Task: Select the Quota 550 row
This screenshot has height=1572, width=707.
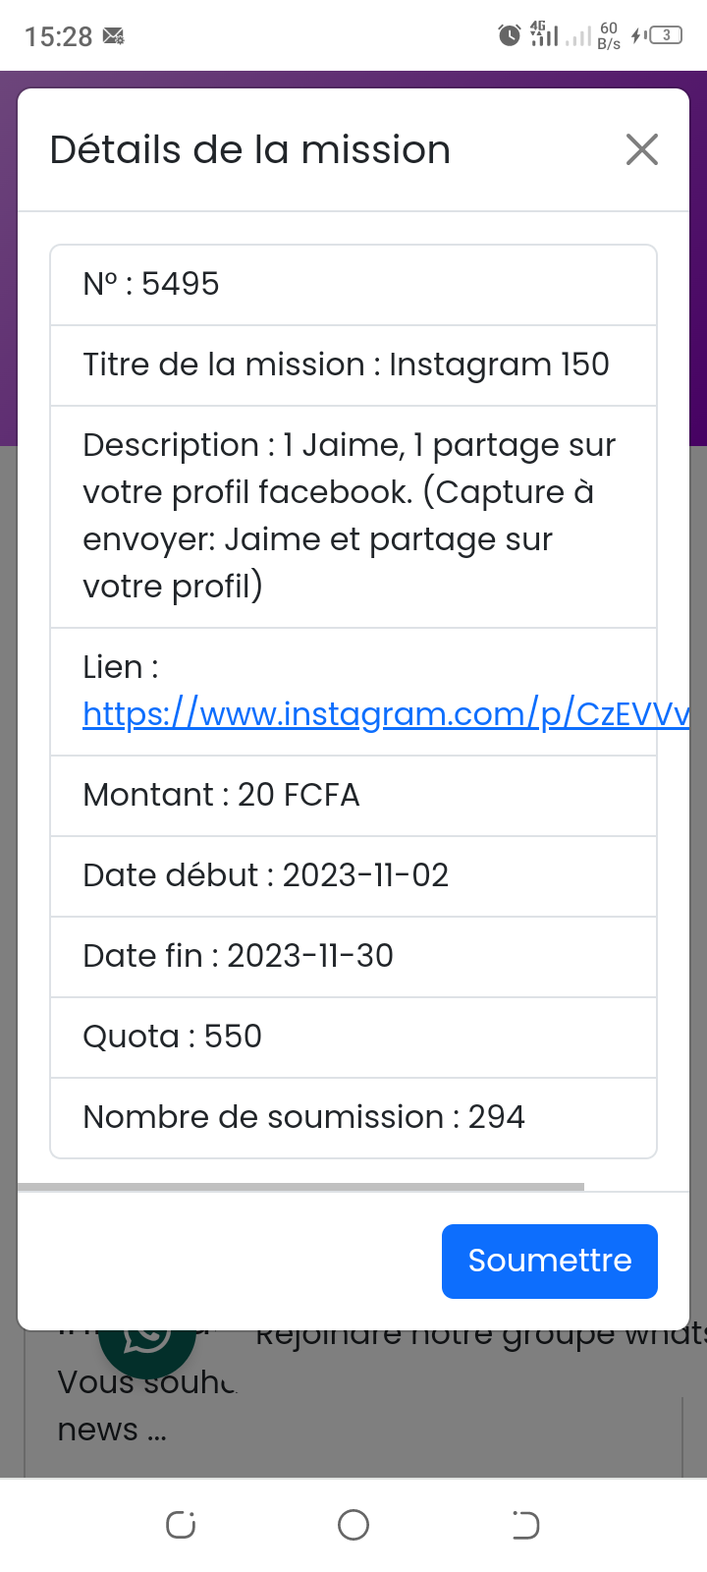Action: tap(353, 1038)
